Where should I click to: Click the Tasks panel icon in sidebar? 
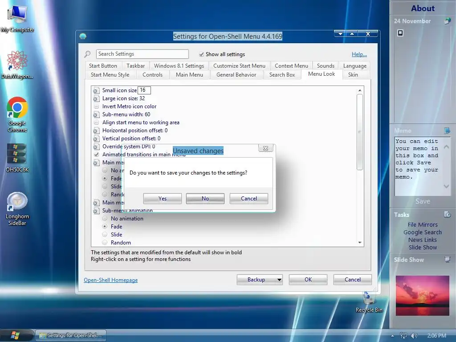coord(447,215)
